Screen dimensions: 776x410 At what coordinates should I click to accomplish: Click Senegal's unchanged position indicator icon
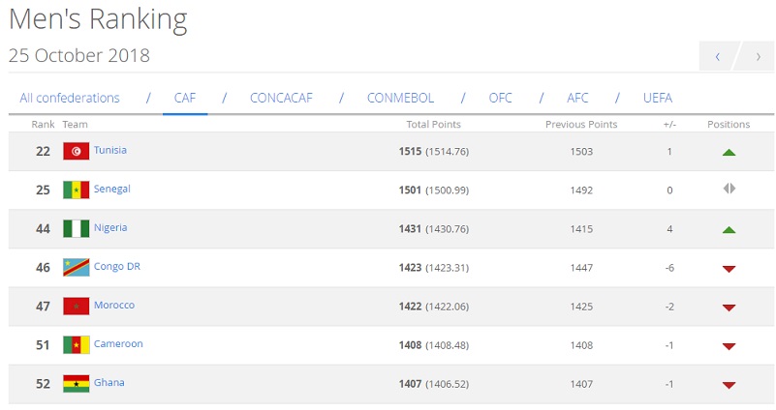729,190
